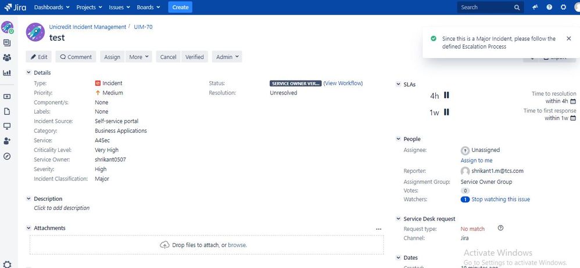Click the View Workflow link

(x=343, y=83)
